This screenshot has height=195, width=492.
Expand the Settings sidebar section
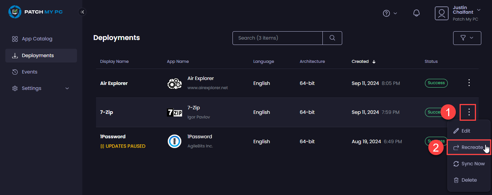pos(41,88)
